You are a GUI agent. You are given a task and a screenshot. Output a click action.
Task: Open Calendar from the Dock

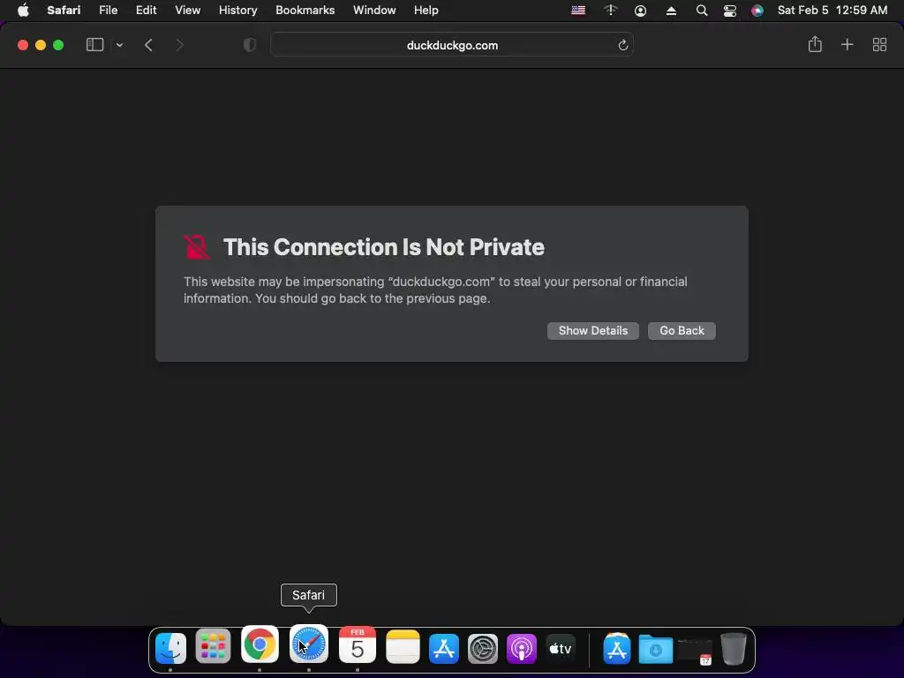tap(358, 645)
